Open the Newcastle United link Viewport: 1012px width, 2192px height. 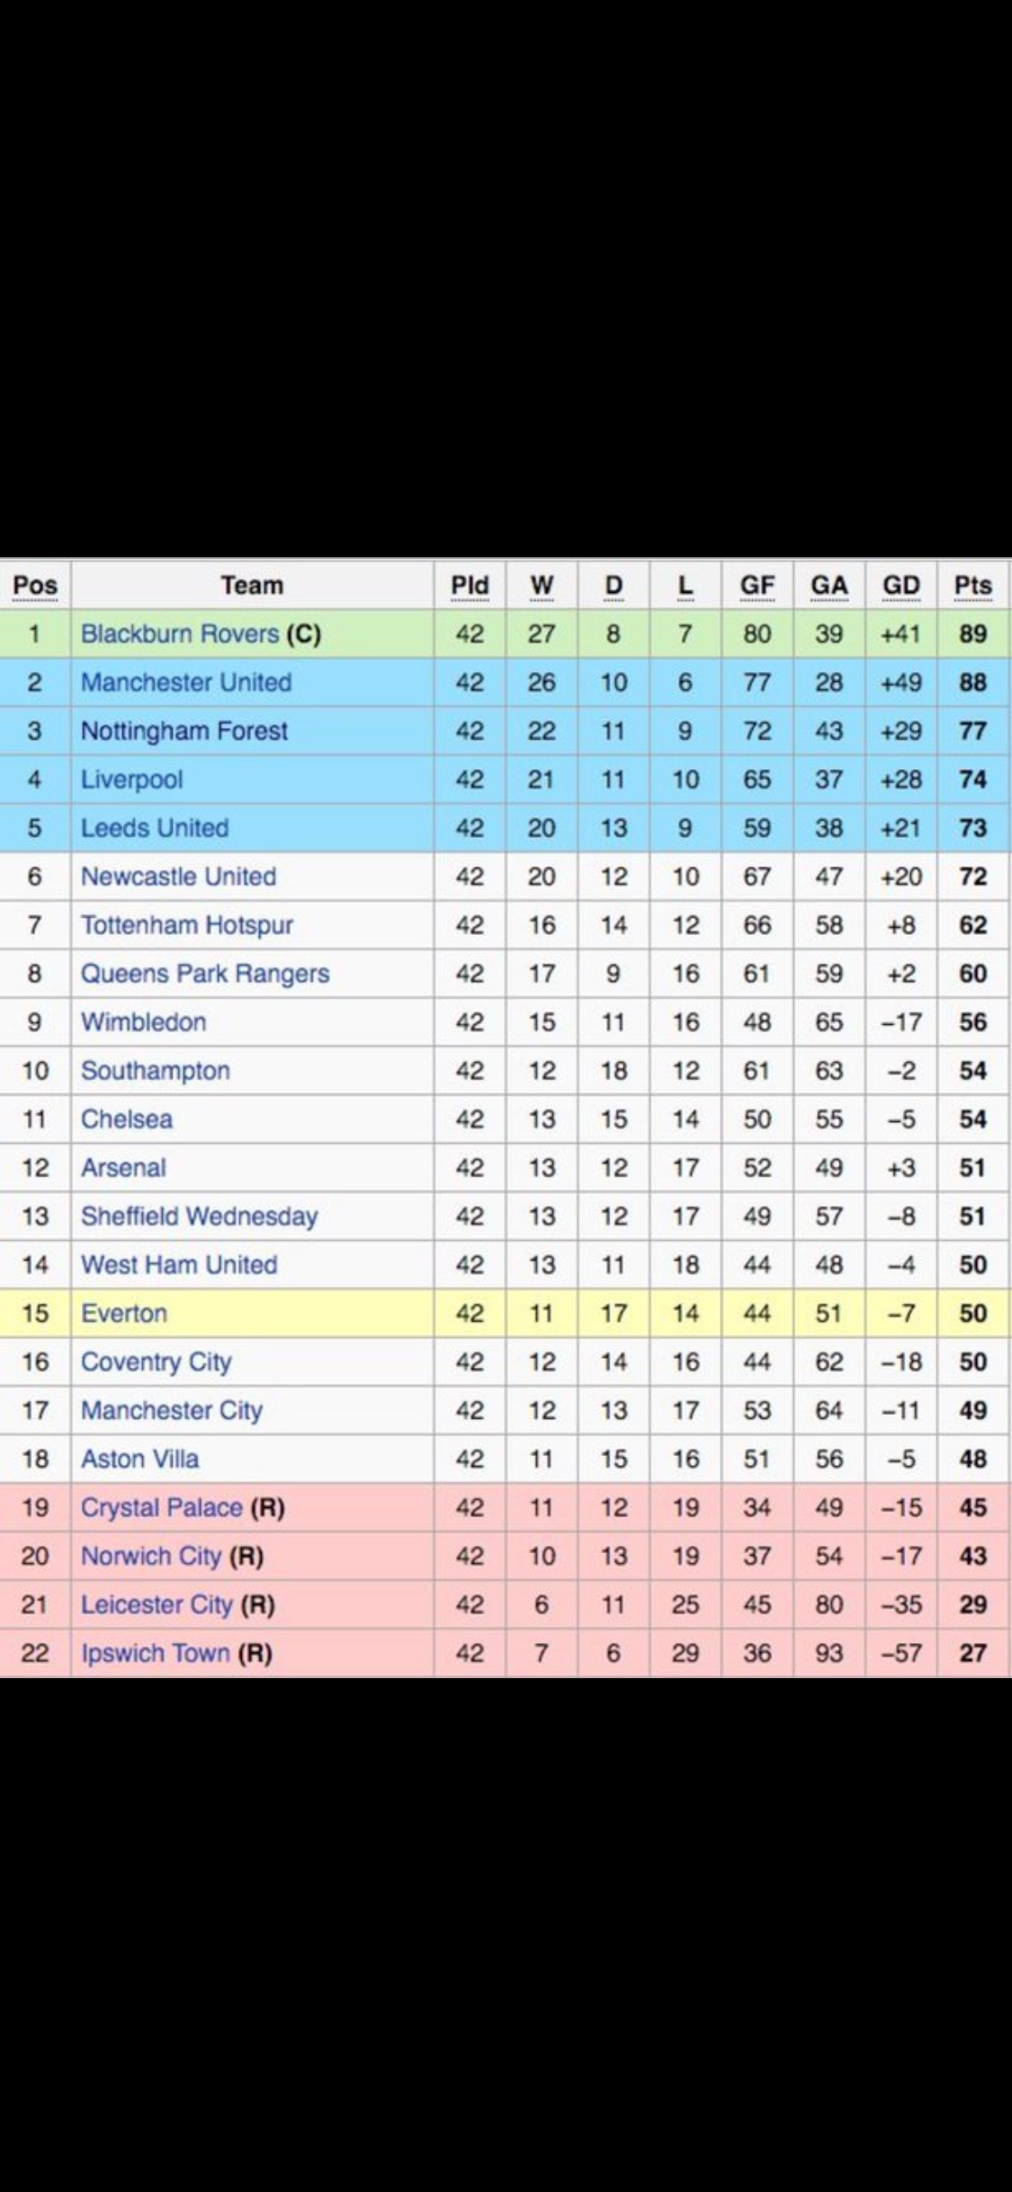[178, 876]
